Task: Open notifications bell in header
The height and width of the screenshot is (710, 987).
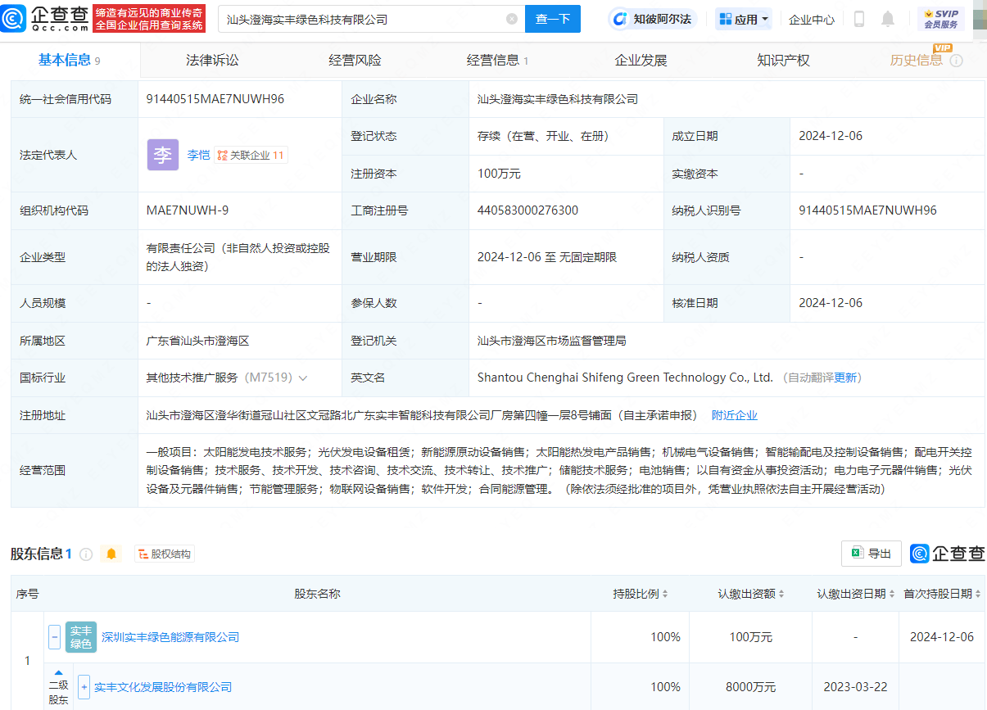Action: click(888, 19)
